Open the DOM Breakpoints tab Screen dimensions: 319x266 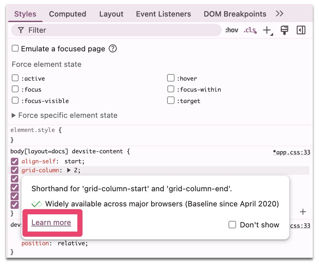click(235, 14)
